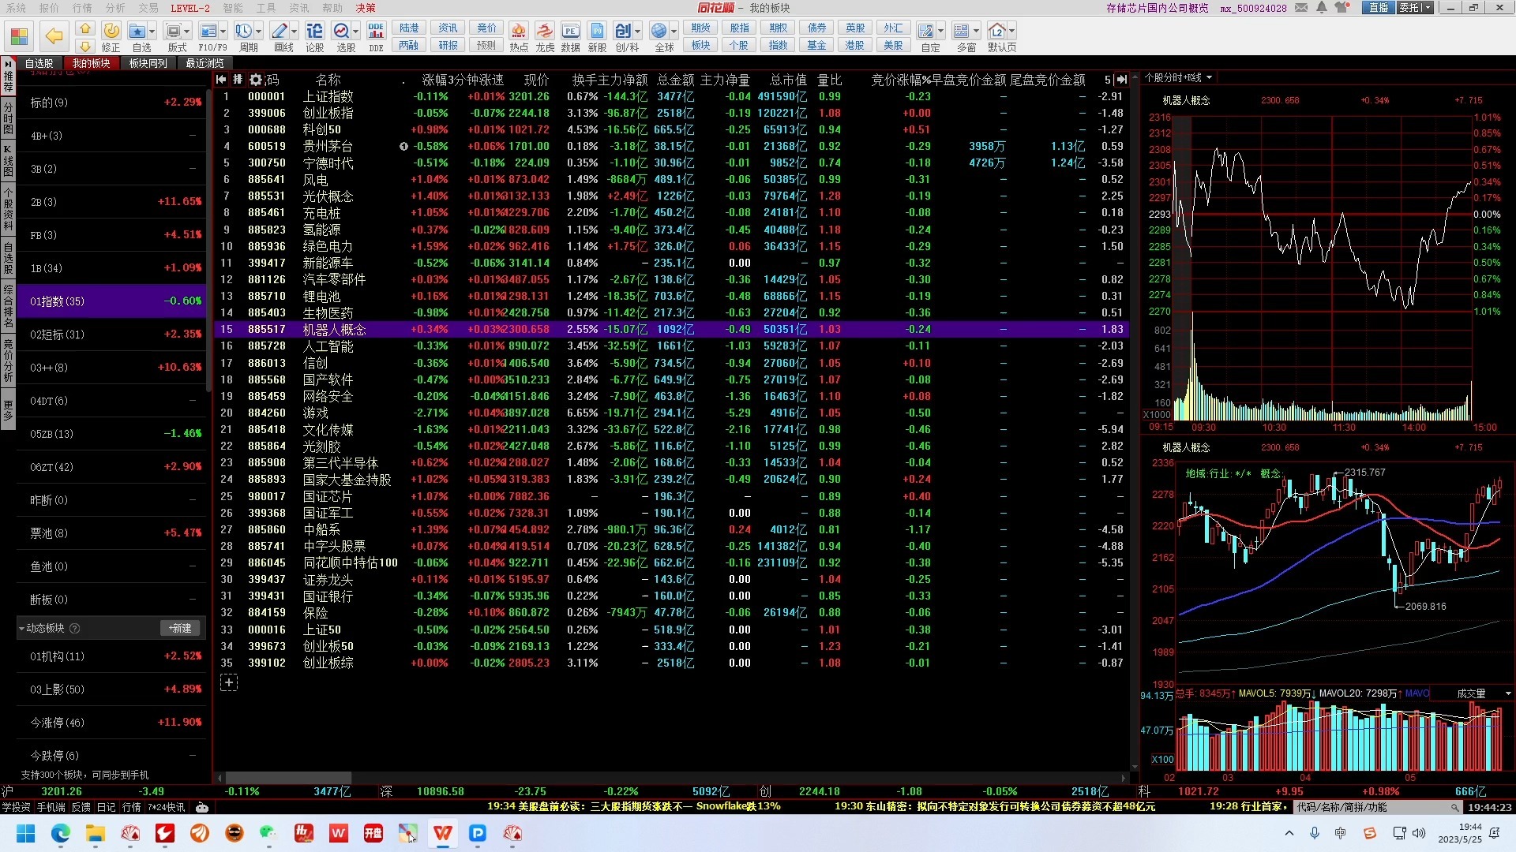Expand the 委托 dropdown arrow

click(1428, 8)
